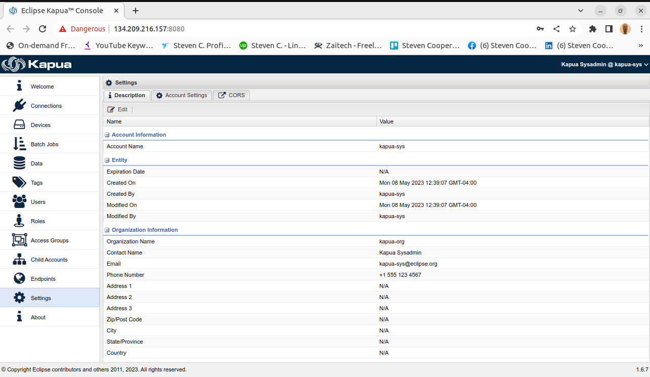Image resolution: width=650 pixels, height=377 pixels.
Task: Open the Welcome sidebar icon
Action: [19, 86]
